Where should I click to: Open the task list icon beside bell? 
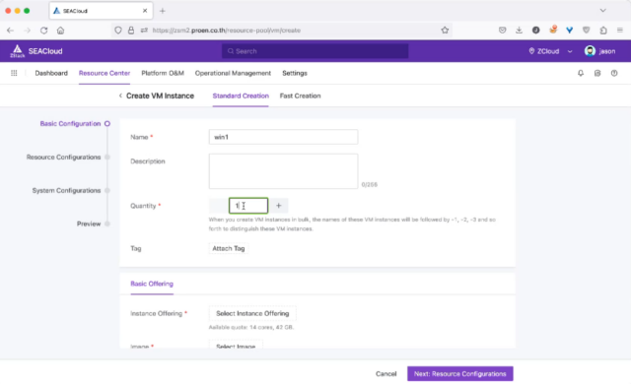coord(597,73)
